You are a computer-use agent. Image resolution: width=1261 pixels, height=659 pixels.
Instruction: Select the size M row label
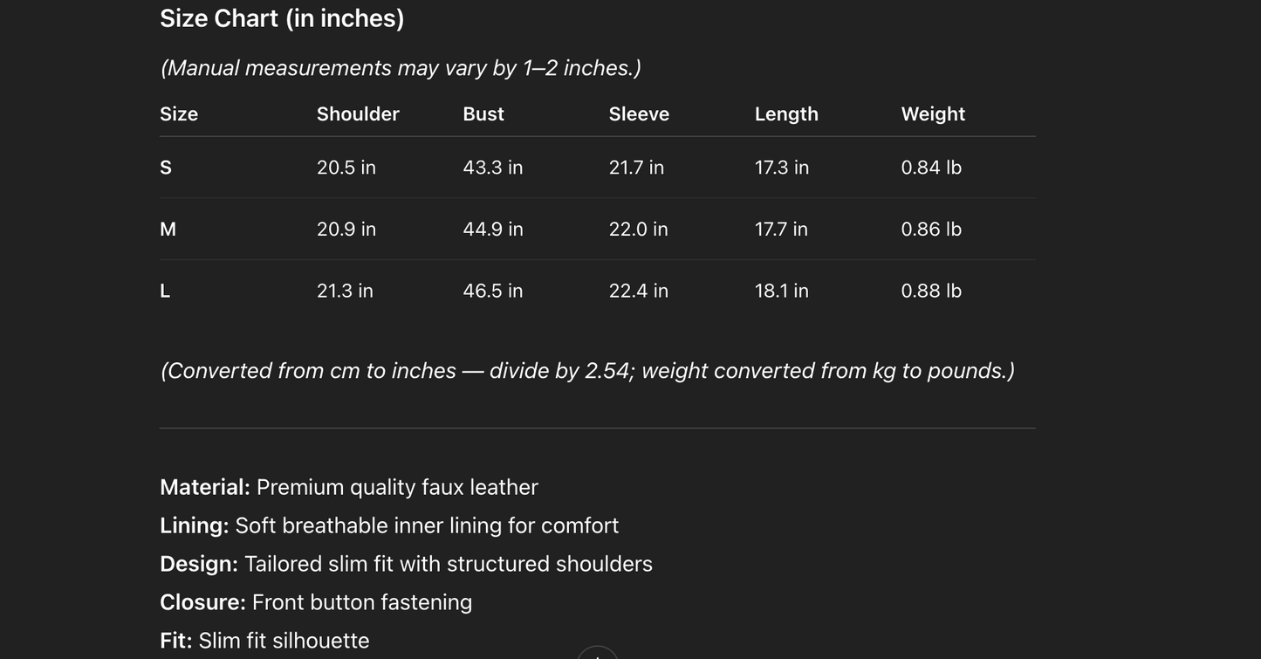tap(168, 230)
